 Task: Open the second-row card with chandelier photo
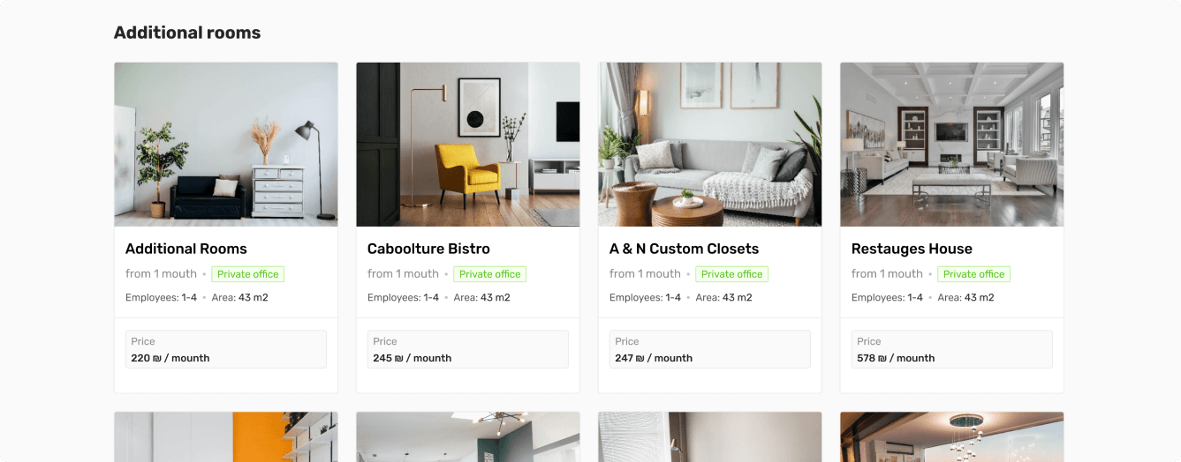coord(952,436)
